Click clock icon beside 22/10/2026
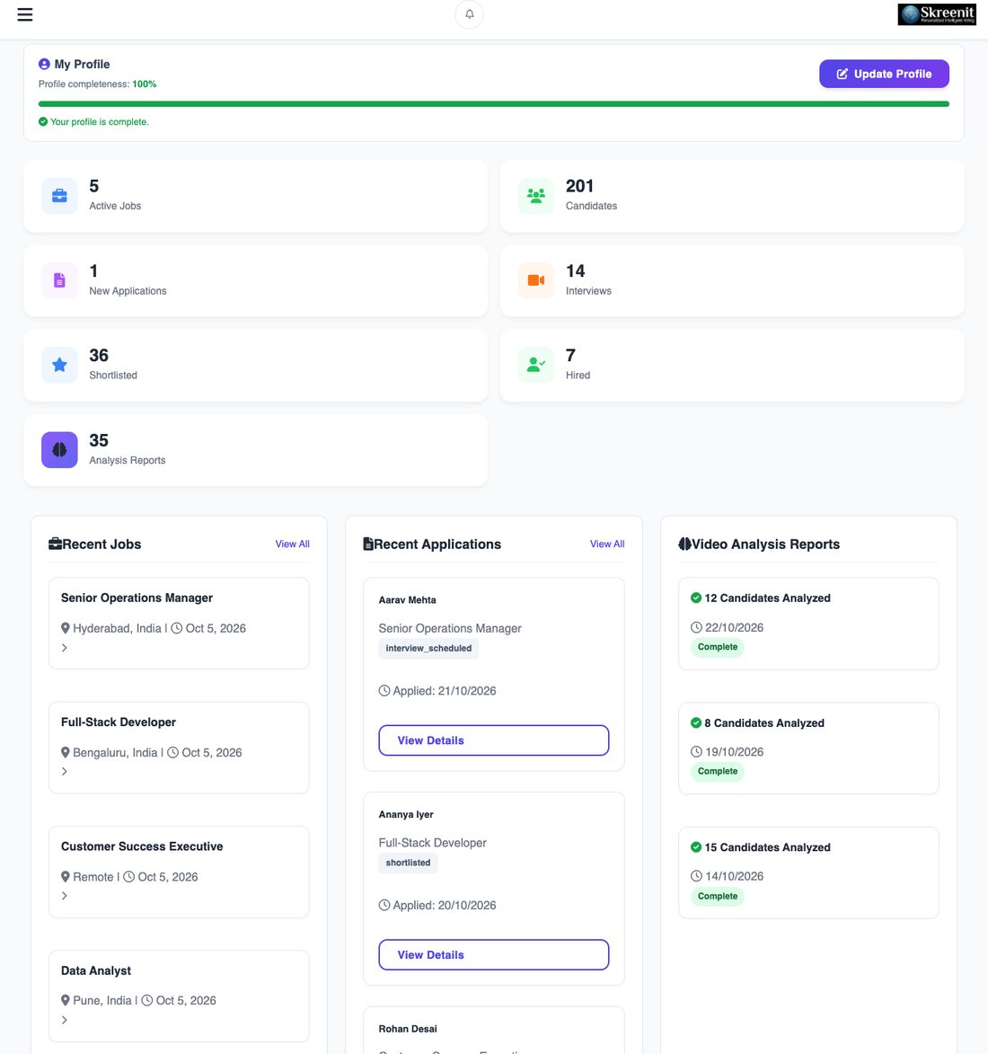This screenshot has height=1054, width=988. click(x=696, y=628)
